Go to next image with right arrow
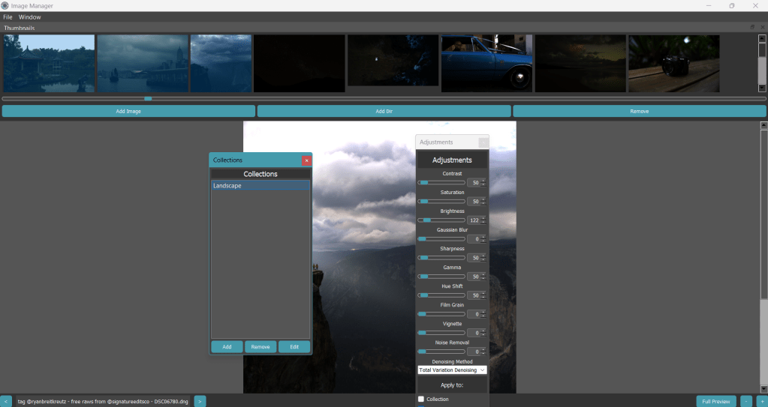 pyautogui.click(x=200, y=401)
